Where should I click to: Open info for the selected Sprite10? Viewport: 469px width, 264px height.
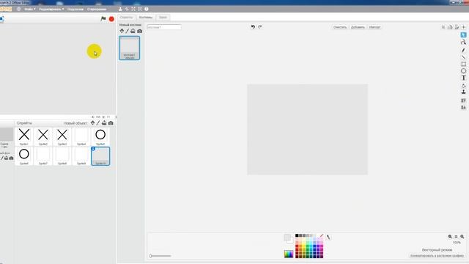93,149
